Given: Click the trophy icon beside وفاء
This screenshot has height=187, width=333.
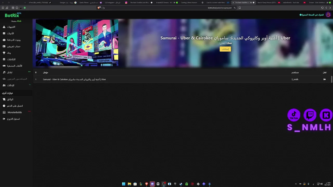Looking at the screenshot, I should 4,53.
